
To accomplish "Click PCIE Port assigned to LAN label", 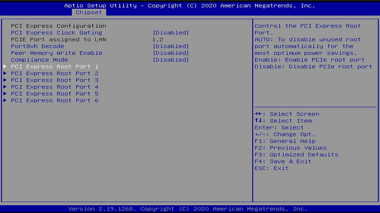I will click(59, 40).
